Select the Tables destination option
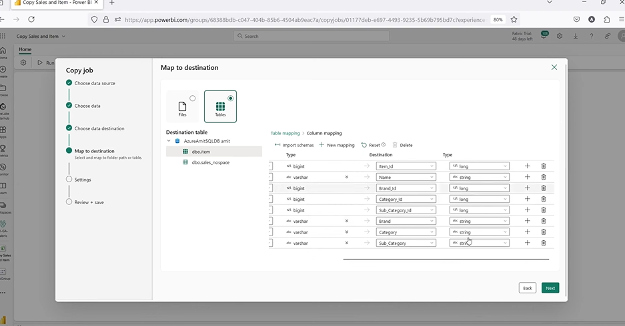This screenshot has width=625, height=326. (x=220, y=106)
